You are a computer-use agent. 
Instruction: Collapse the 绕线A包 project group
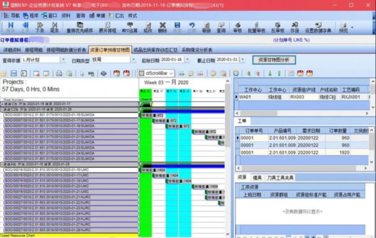point(2,165)
